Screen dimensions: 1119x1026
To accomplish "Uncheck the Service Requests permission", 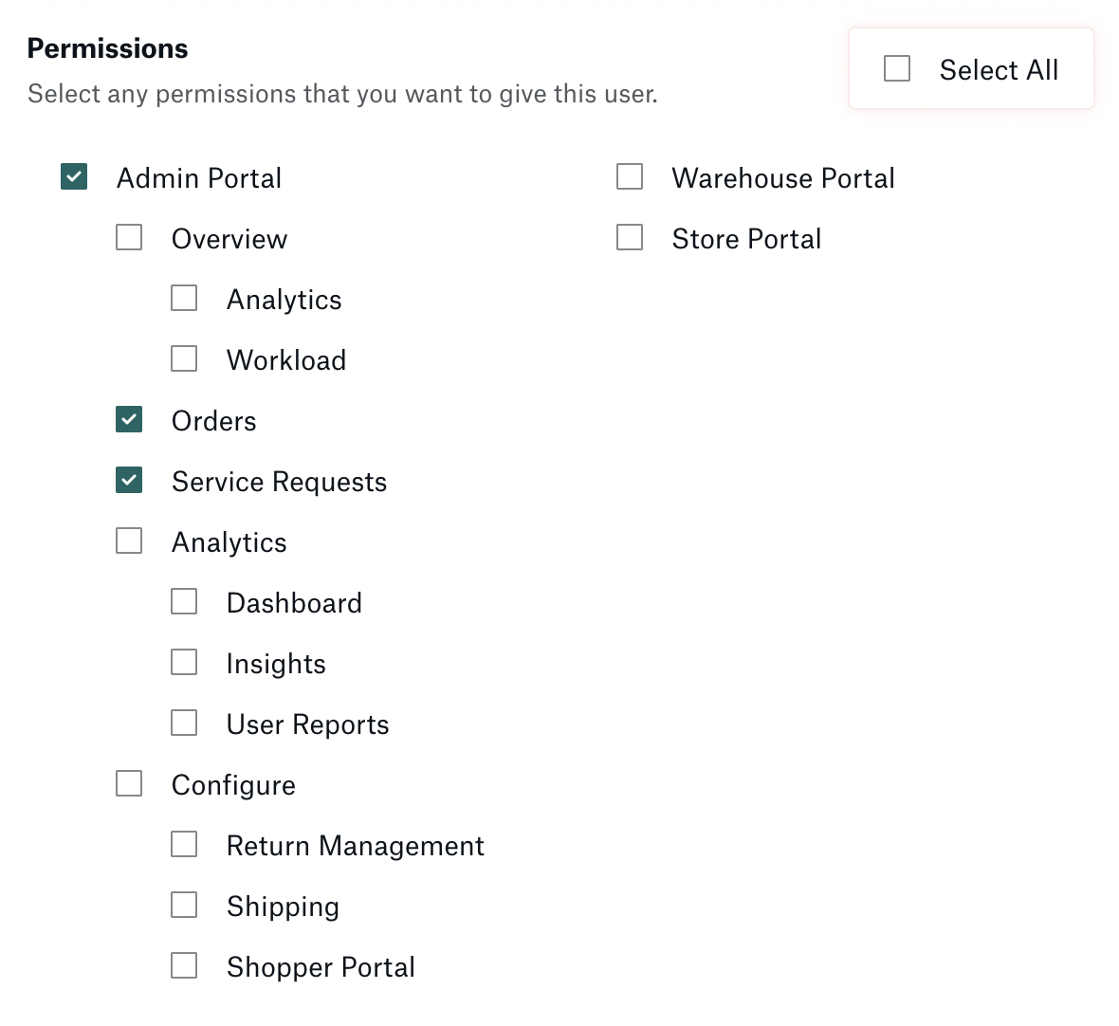I will 128,480.
